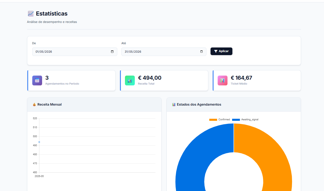Apply the date filter with Aplicar button
324x191 pixels.
[221, 51]
